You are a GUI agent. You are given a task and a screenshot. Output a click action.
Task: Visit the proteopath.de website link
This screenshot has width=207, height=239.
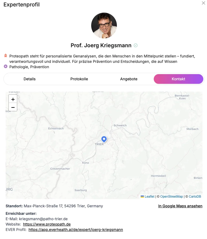pyautogui.click(x=47, y=224)
